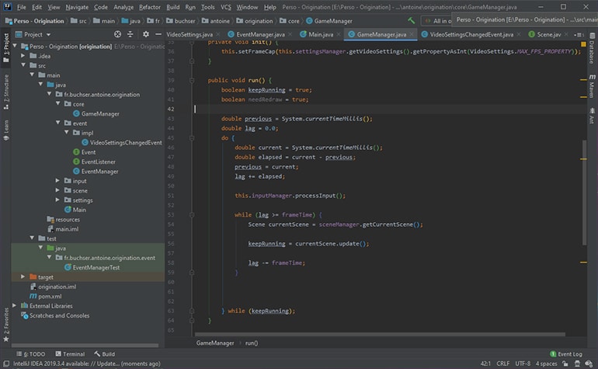Click the IntelliJ IDEA update available message
The height and width of the screenshot is (369, 598).
[86, 364]
